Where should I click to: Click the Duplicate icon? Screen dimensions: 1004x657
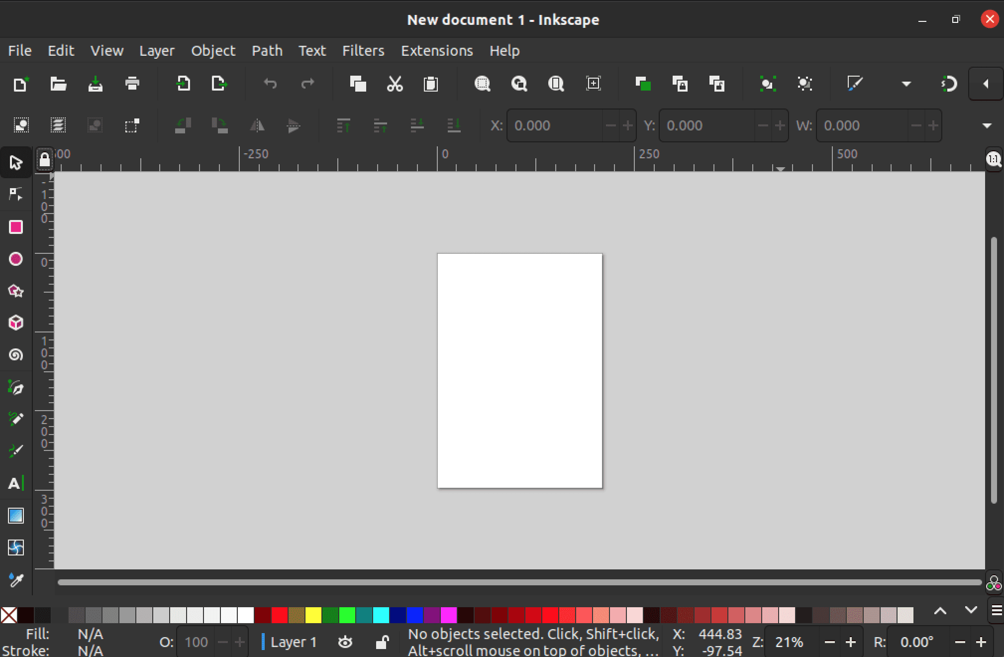(643, 84)
